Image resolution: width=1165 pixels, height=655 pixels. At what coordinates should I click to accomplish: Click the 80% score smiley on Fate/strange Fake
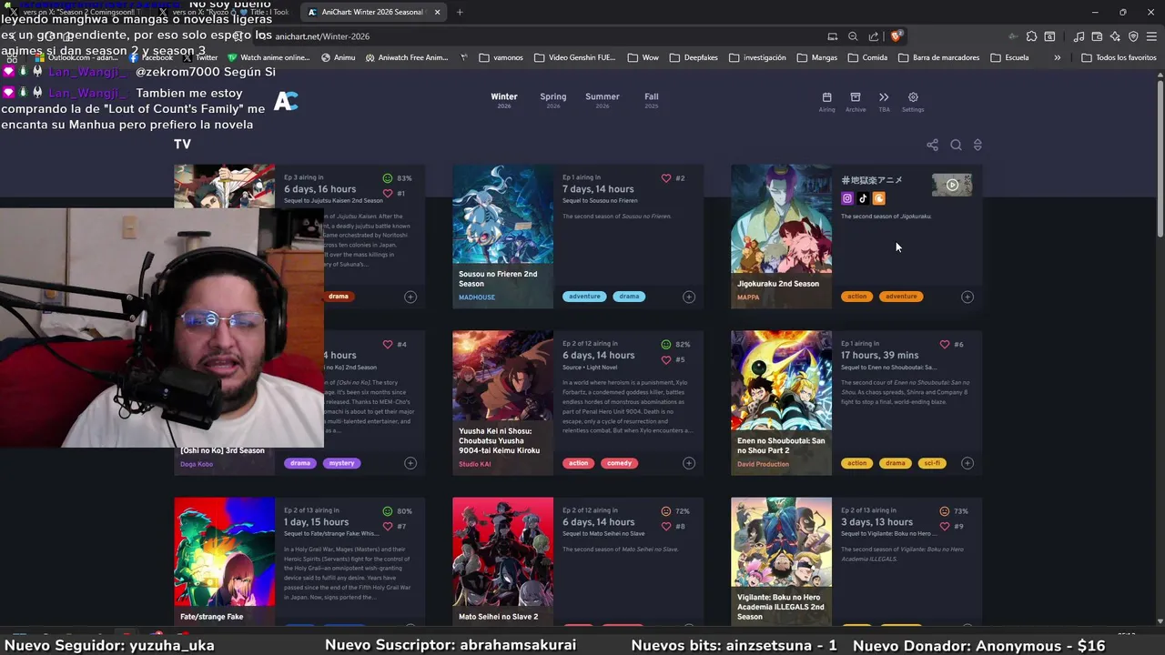click(388, 511)
